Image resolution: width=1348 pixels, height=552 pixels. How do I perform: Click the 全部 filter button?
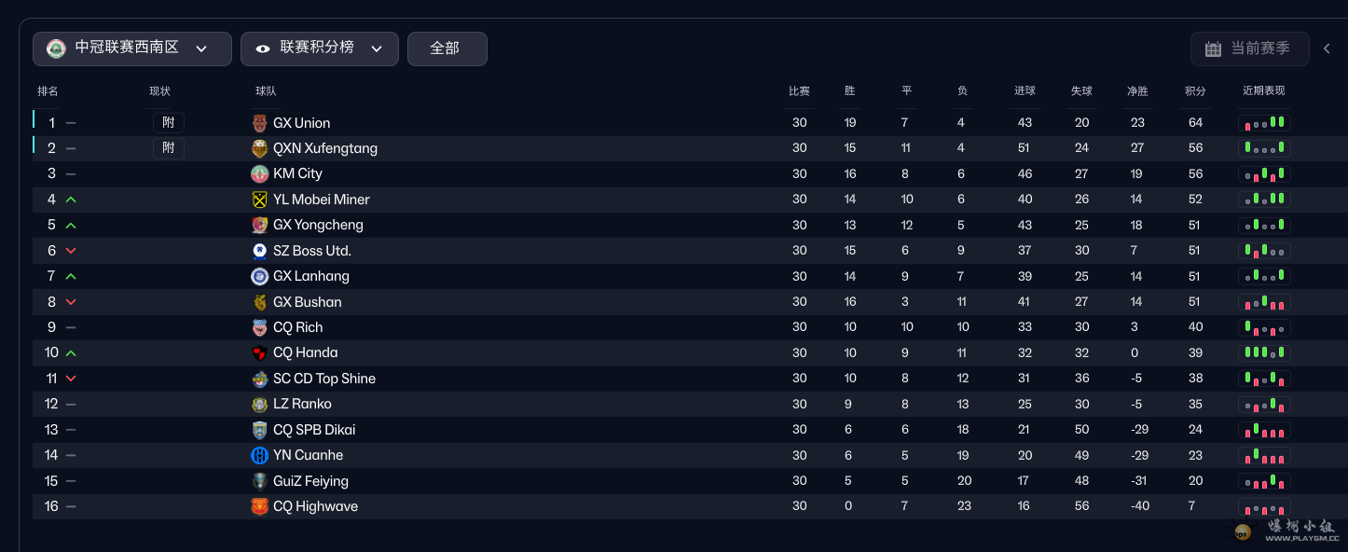(x=447, y=48)
